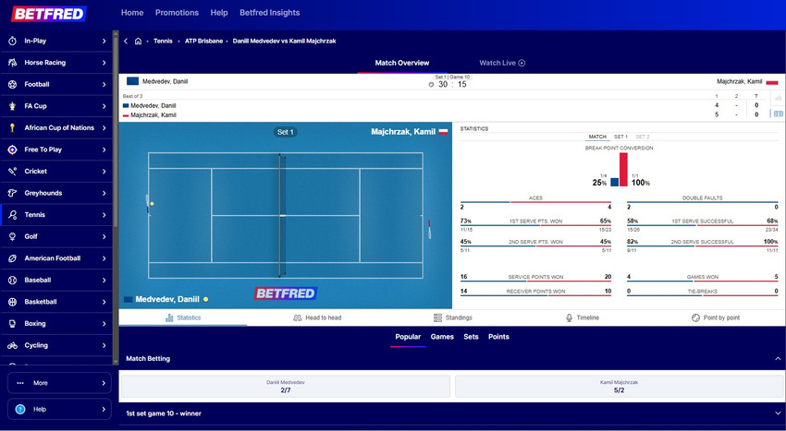The width and height of the screenshot is (786, 431).
Task: Open the Head to head tab
Action: (317, 317)
